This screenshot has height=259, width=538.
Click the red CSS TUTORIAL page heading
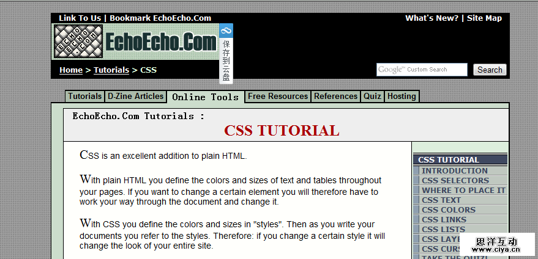[x=282, y=131]
